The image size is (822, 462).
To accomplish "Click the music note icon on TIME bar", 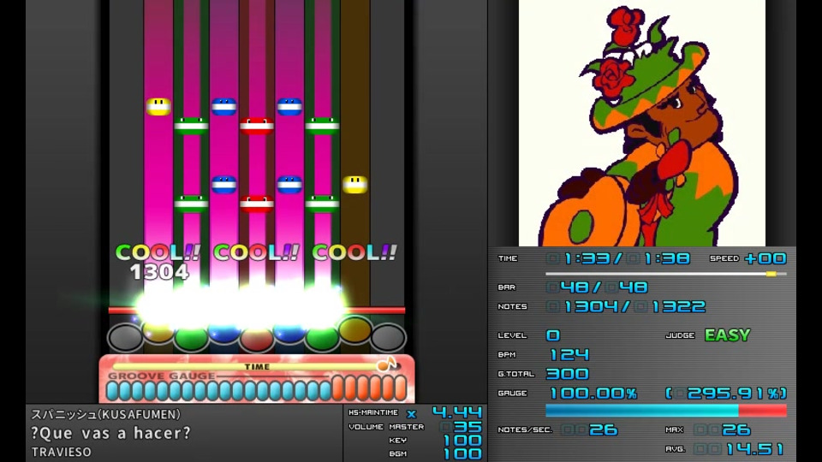I will [387, 364].
